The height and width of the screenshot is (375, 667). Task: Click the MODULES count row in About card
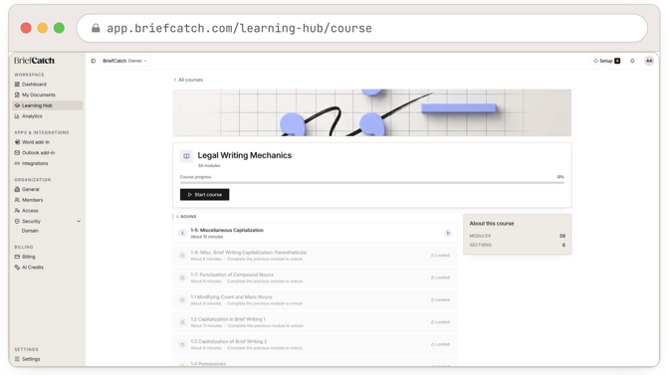click(x=518, y=236)
